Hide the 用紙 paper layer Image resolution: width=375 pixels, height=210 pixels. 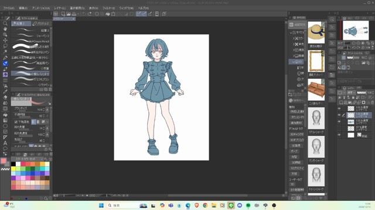pyautogui.click(x=339, y=135)
